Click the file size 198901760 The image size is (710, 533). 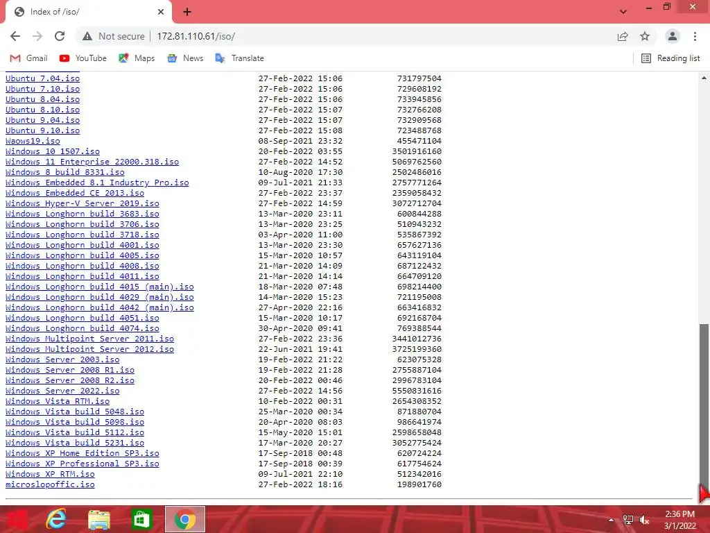point(419,485)
